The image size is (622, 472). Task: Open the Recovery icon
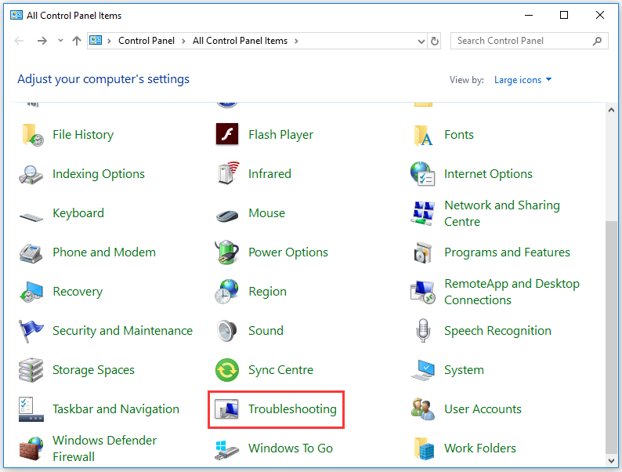[x=31, y=292]
